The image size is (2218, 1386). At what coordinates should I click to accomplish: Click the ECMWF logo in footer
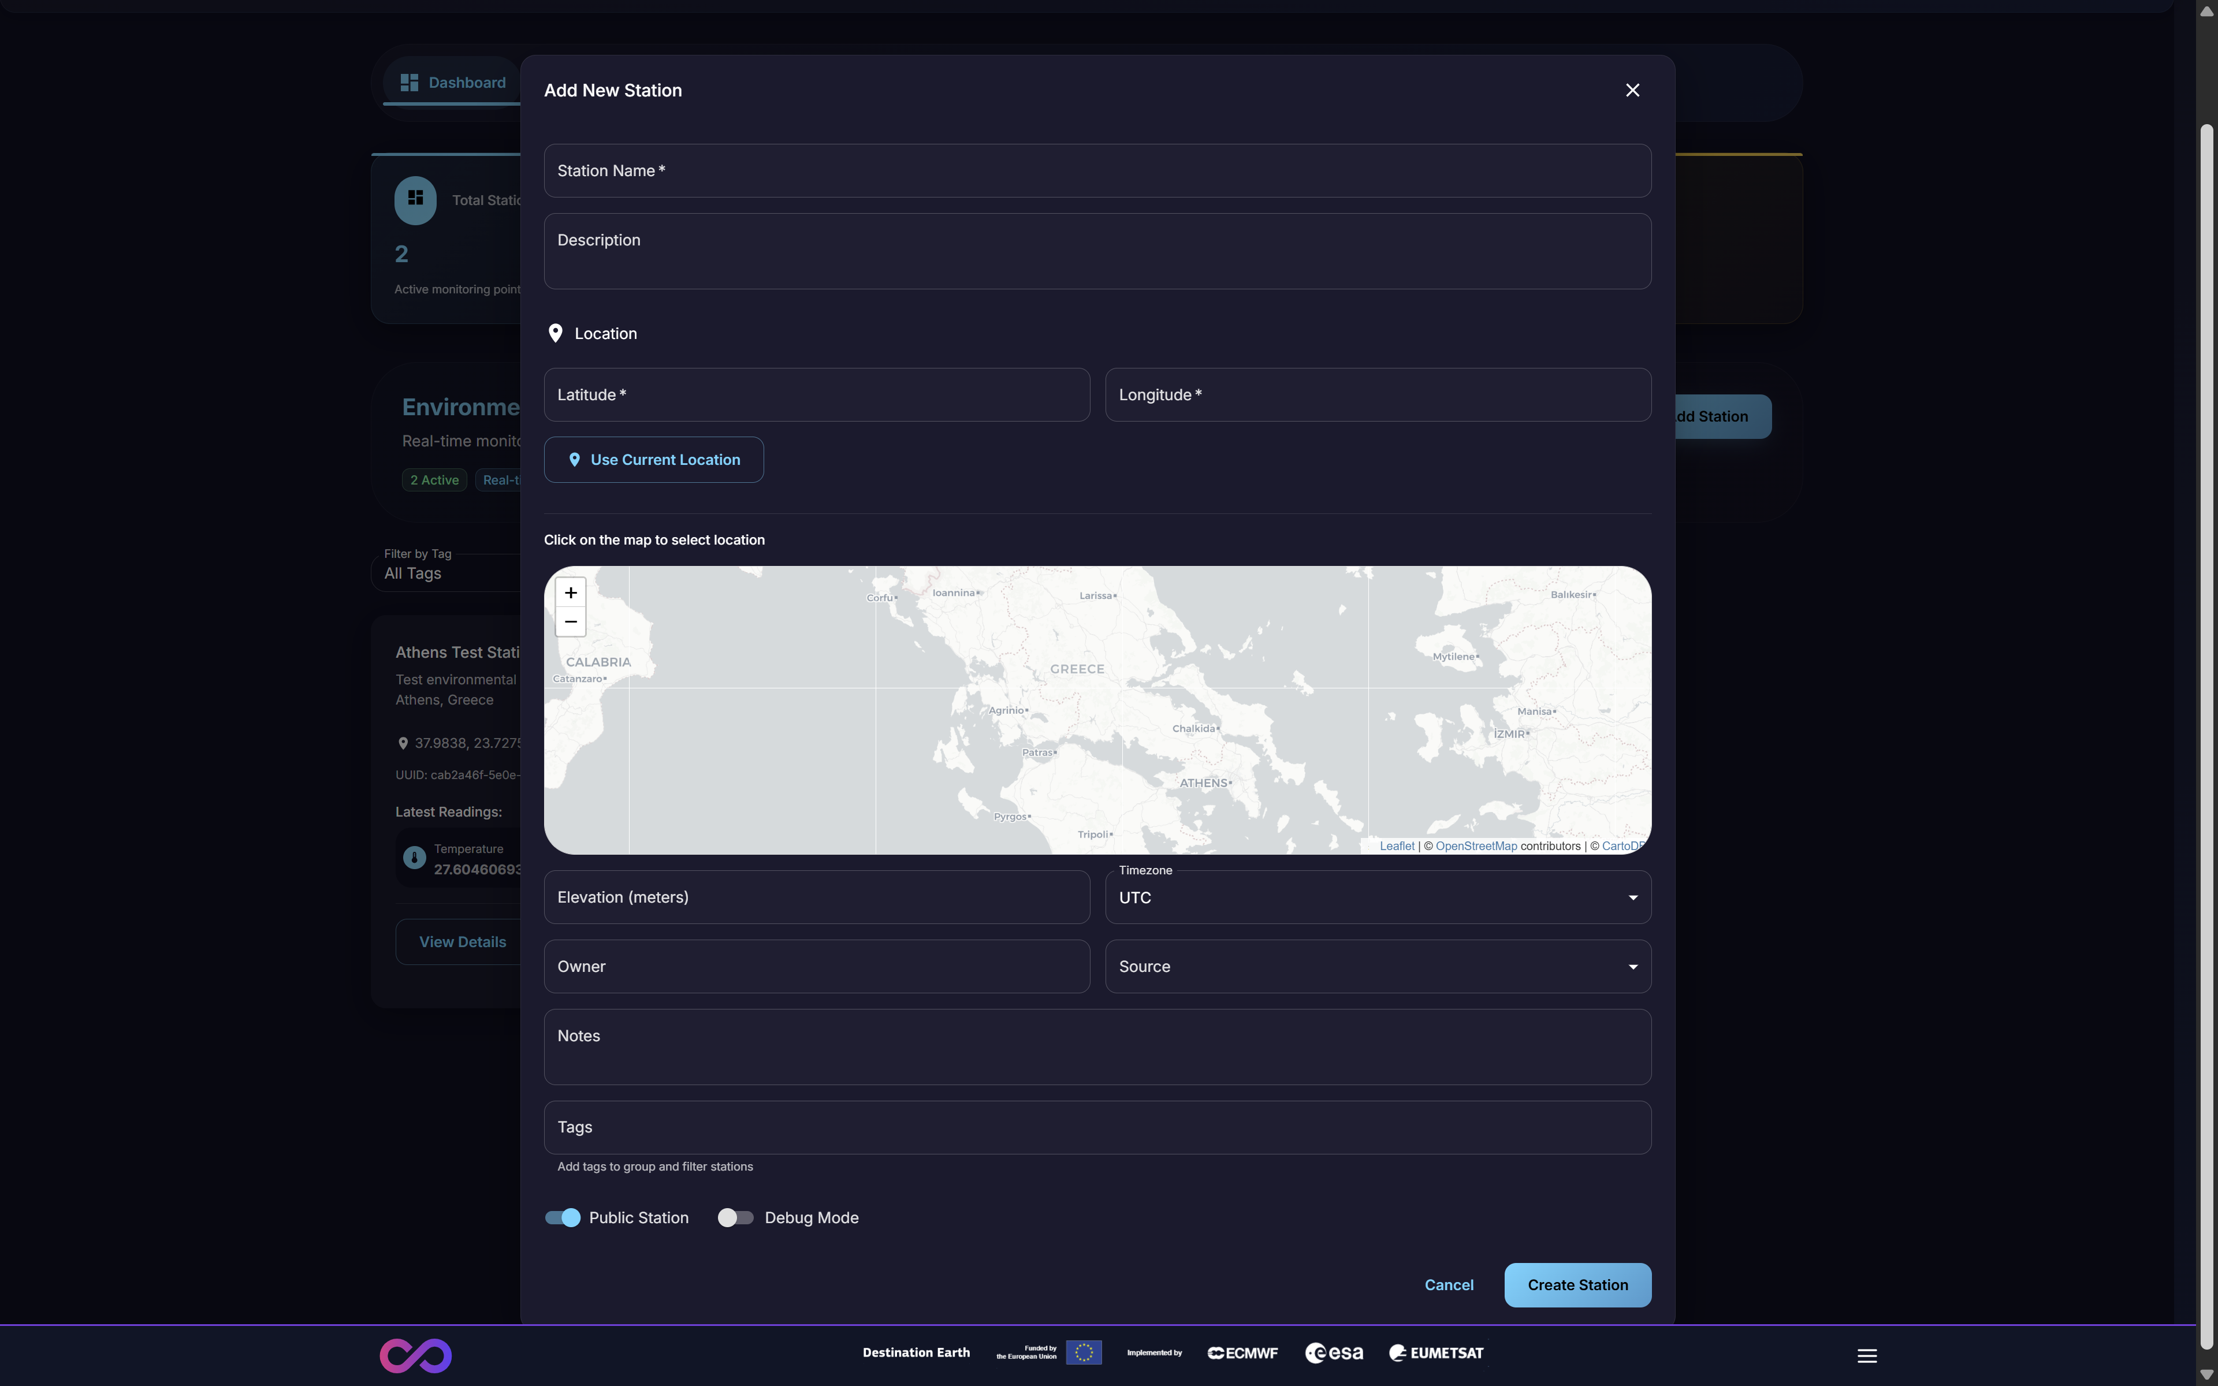click(x=1242, y=1353)
